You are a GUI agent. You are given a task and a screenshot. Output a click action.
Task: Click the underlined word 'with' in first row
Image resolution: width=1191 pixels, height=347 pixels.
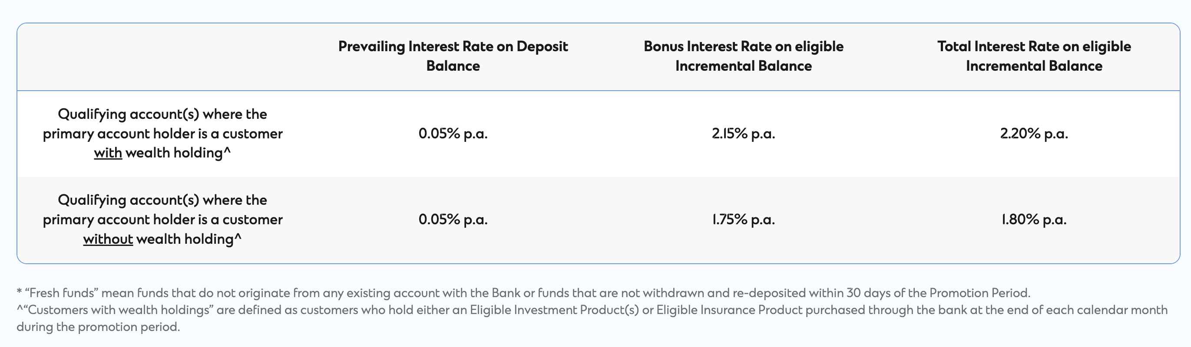click(108, 153)
